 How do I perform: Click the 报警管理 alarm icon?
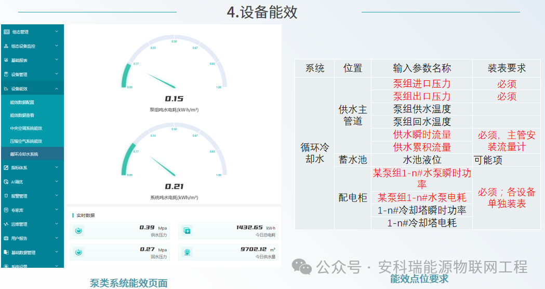click(x=6, y=196)
